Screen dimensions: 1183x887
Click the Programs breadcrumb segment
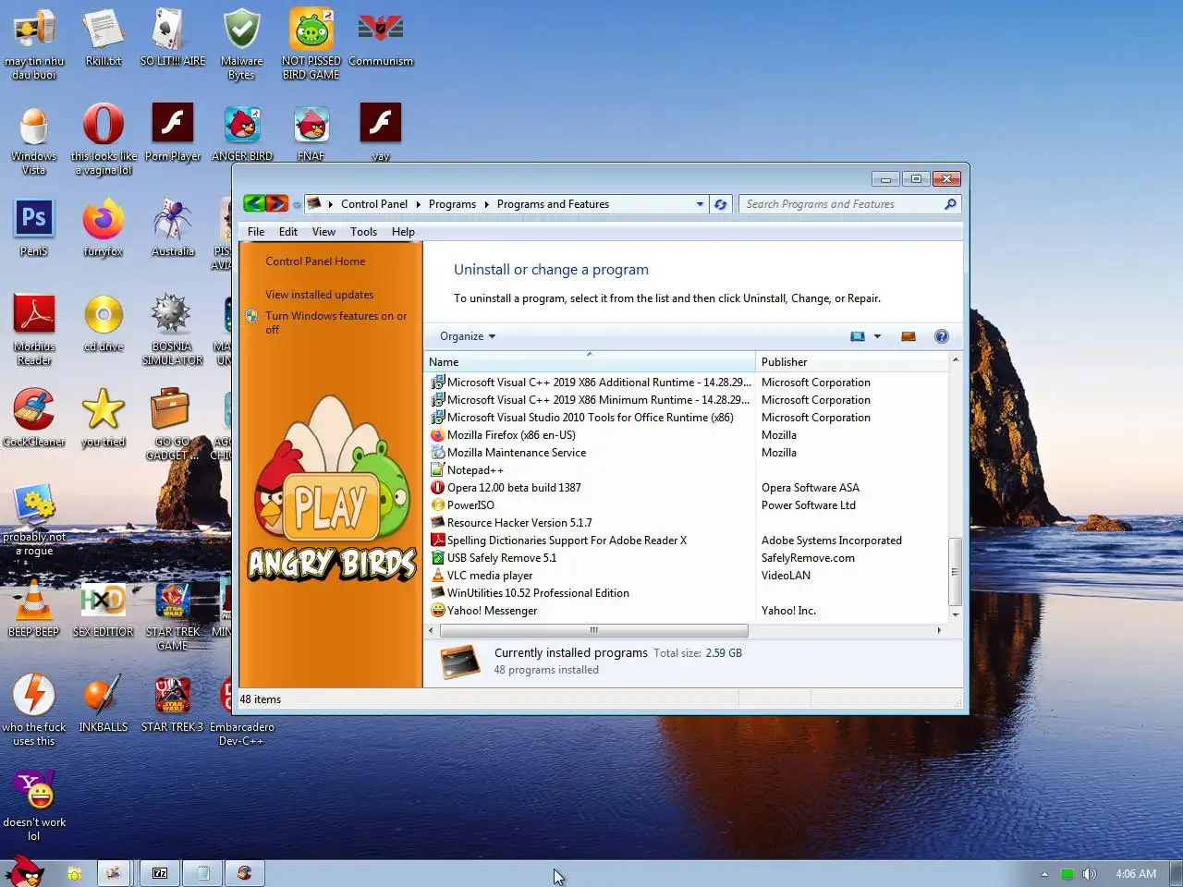452,204
